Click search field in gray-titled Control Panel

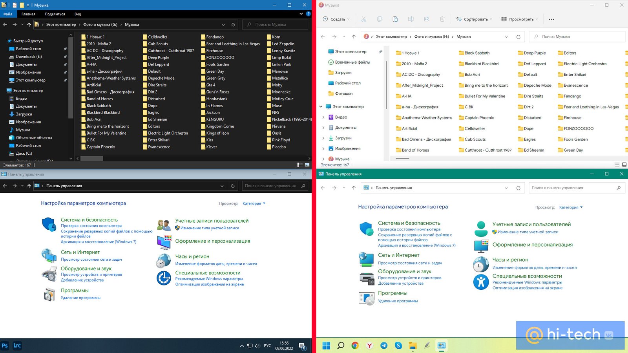[276, 186]
